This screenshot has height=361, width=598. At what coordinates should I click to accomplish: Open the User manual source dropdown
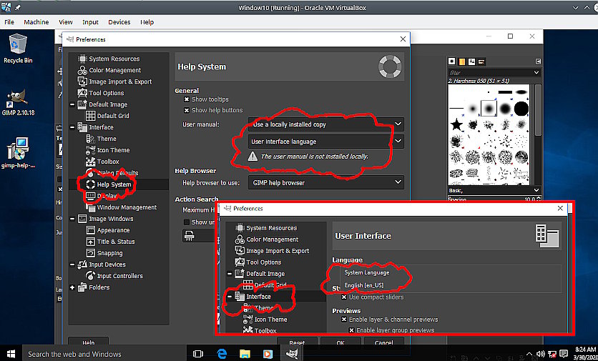[325, 124]
